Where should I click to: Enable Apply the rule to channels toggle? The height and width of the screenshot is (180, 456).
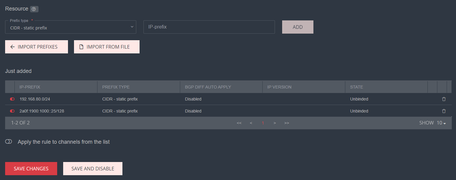coord(9,142)
